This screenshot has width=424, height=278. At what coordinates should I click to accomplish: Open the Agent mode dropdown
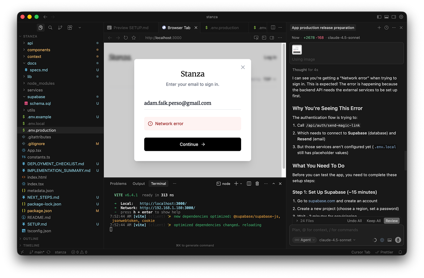pyautogui.click(x=304, y=240)
